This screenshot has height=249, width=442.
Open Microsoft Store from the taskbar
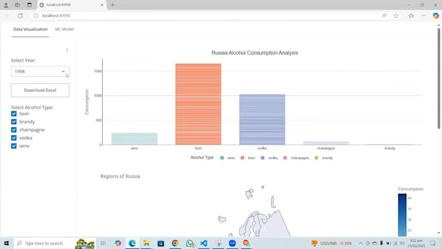[161, 243]
